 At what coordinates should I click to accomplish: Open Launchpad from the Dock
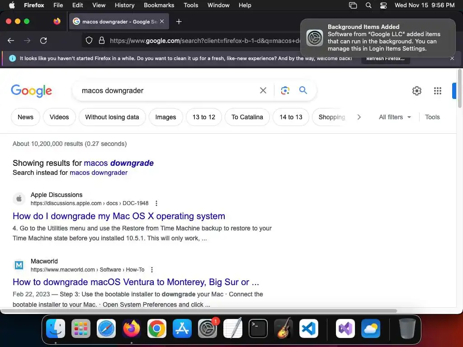81,328
